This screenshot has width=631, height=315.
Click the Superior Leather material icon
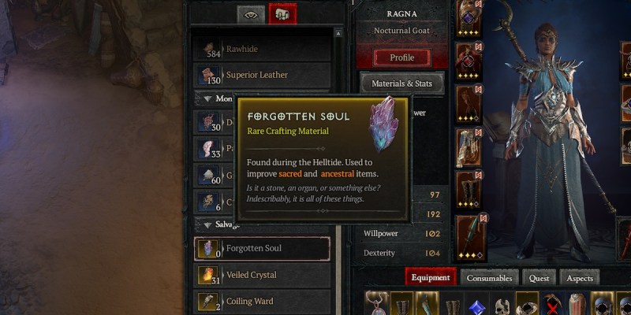(x=208, y=76)
